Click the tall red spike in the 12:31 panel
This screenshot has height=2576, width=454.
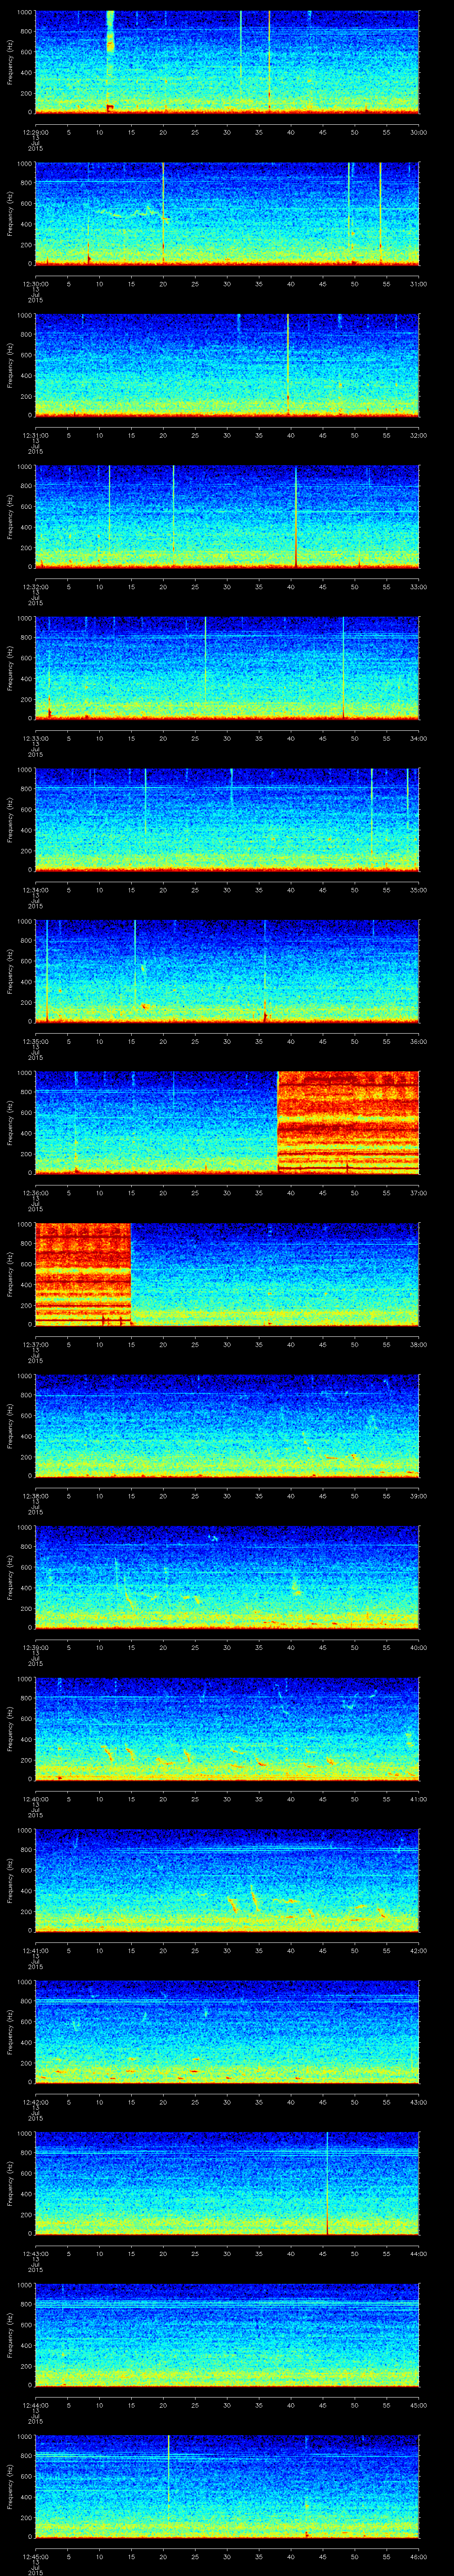[x=287, y=364]
